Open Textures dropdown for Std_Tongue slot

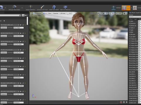(4, 28)
